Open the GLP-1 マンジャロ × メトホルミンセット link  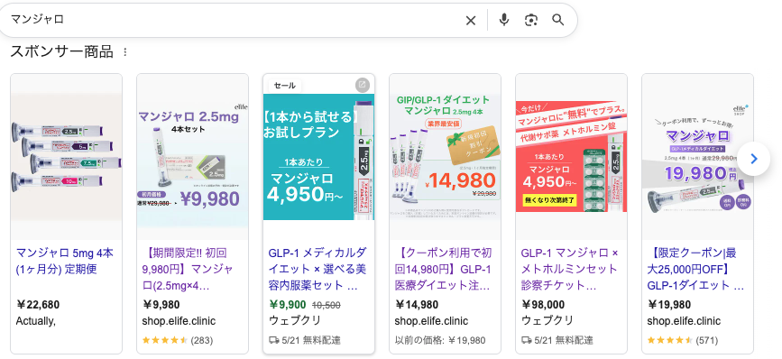click(569, 269)
